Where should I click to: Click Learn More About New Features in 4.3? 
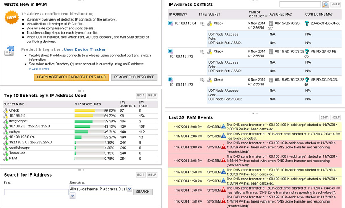[72, 77]
